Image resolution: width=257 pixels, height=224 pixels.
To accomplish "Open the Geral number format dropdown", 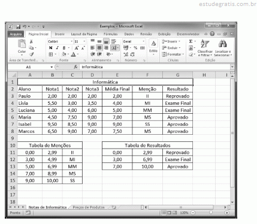I will coord(143,41).
